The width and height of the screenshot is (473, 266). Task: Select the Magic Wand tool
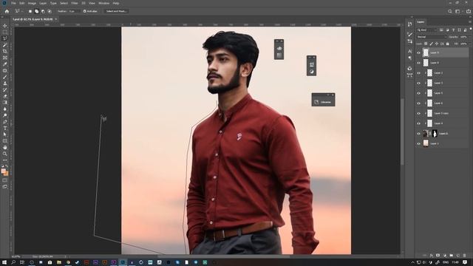pyautogui.click(x=5, y=45)
